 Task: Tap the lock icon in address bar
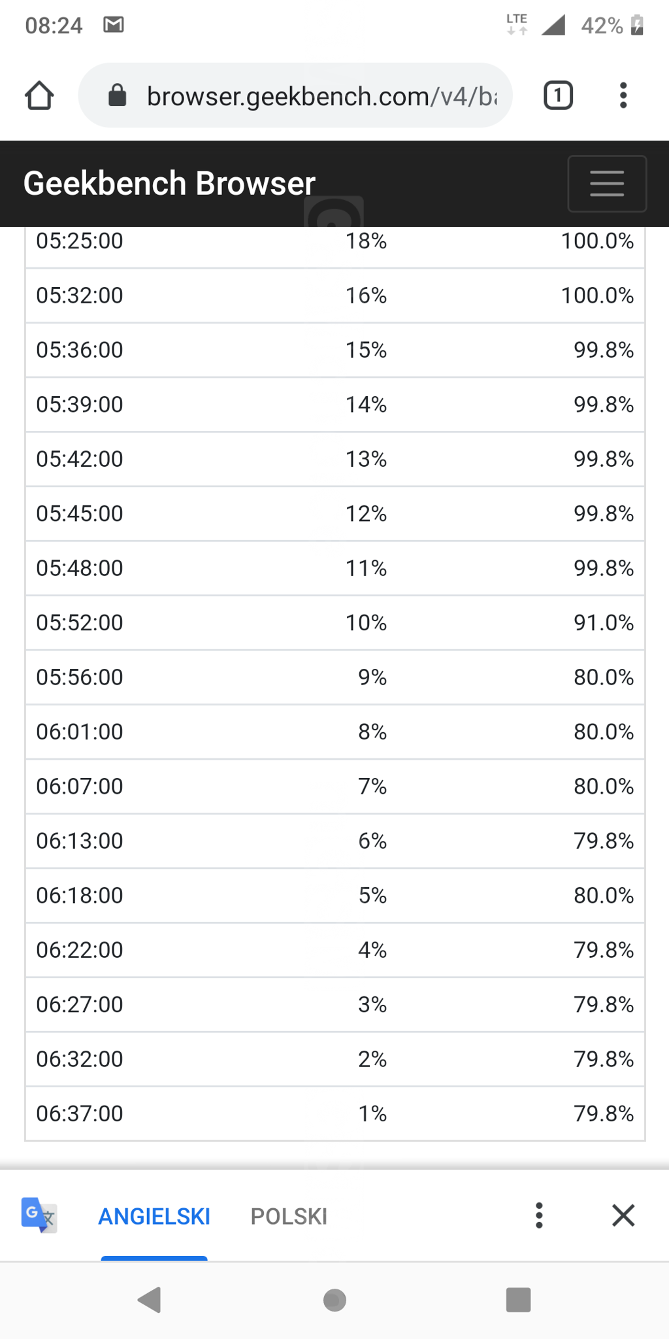point(117,95)
